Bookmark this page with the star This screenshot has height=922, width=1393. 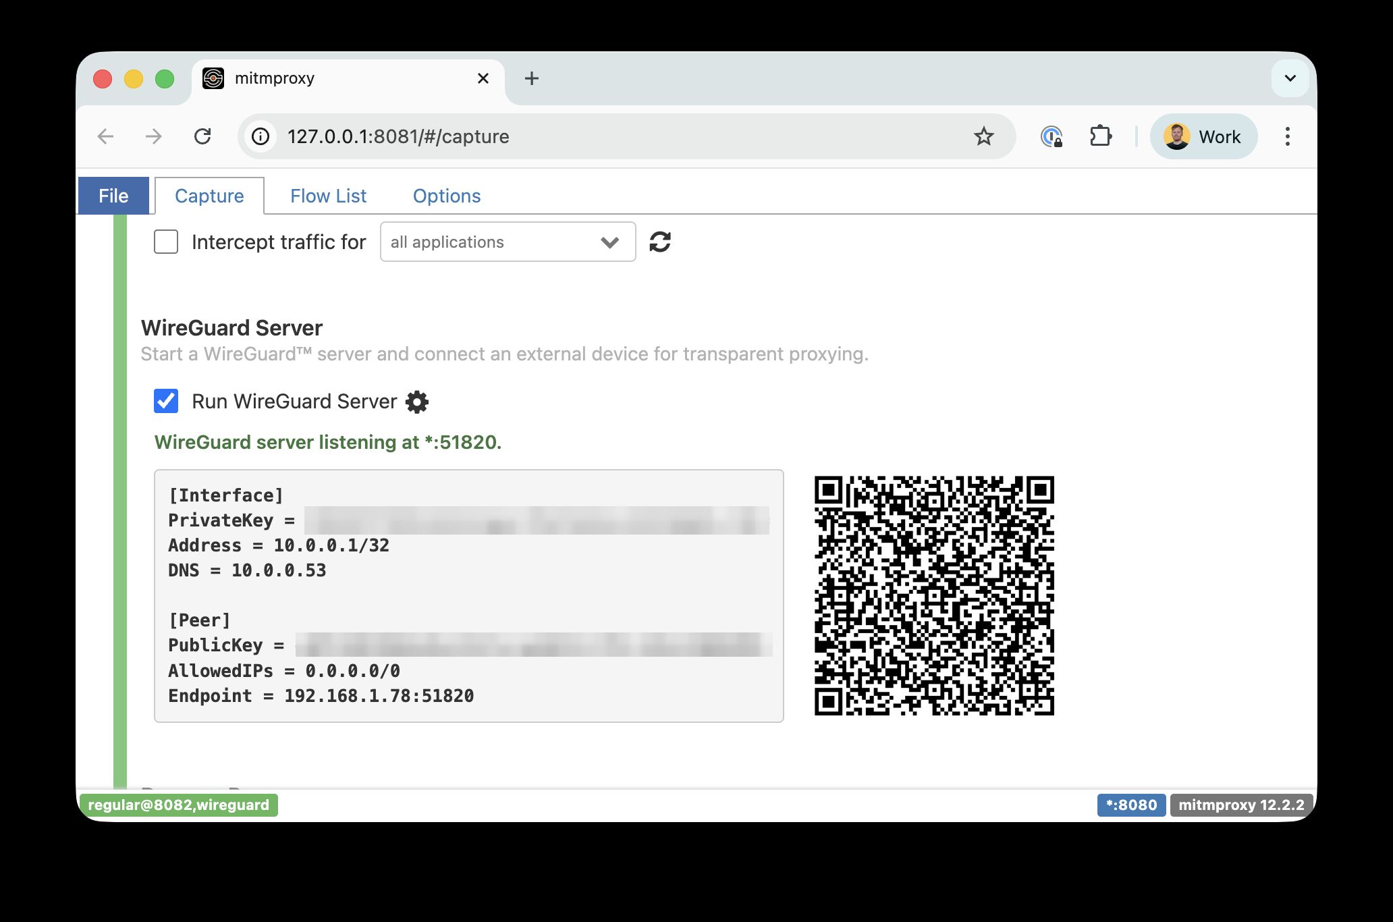pyautogui.click(x=984, y=136)
